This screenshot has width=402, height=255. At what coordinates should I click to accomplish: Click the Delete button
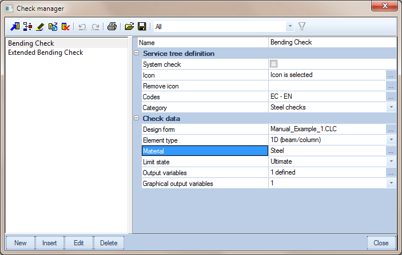(x=109, y=242)
